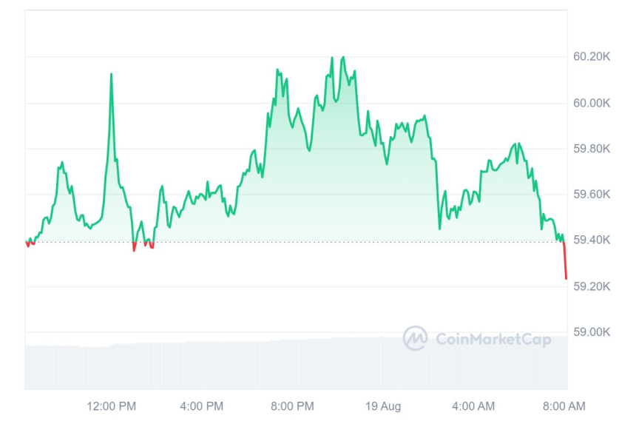Click the 59.00K price axis label

(590, 332)
